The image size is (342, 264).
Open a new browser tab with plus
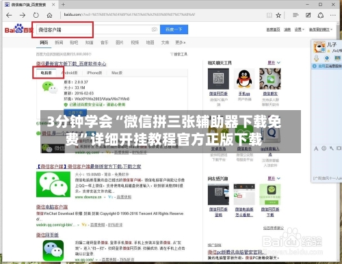[x=63, y=4]
